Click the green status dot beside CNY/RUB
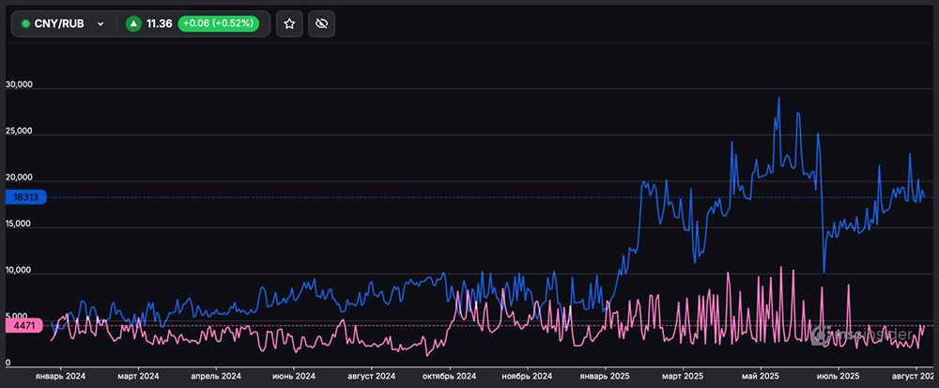This screenshot has width=939, height=388. 25,23
